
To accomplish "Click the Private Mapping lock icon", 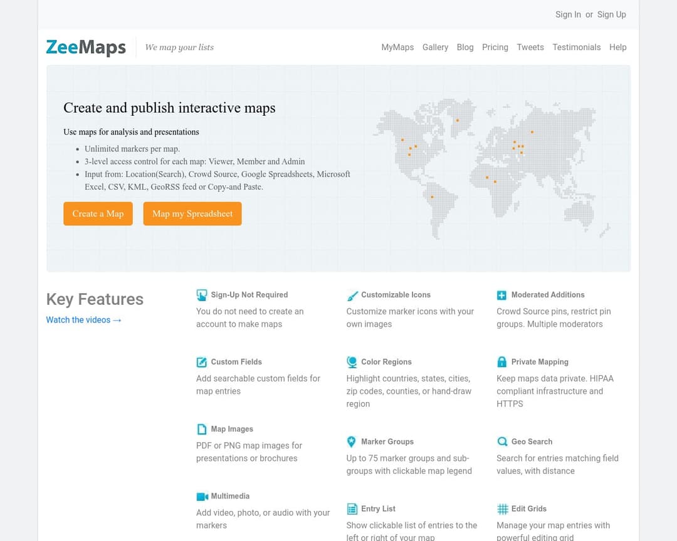I will point(501,362).
